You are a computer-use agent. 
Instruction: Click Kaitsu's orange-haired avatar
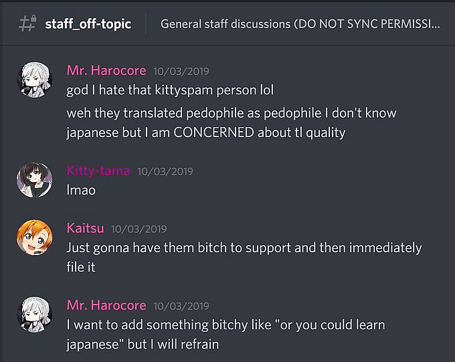(33, 238)
